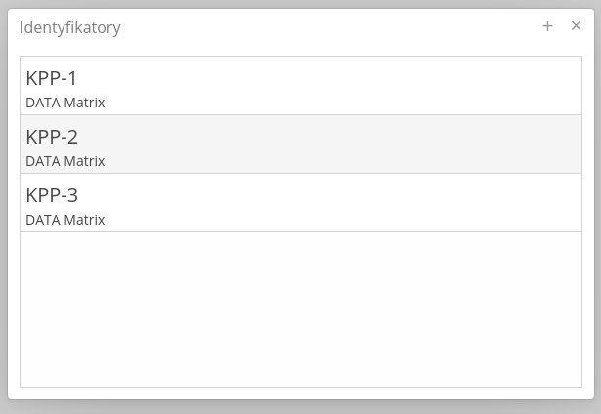Click the Identyfikatory dialog title
Viewport: 601px width, 414px height.
click(70, 28)
